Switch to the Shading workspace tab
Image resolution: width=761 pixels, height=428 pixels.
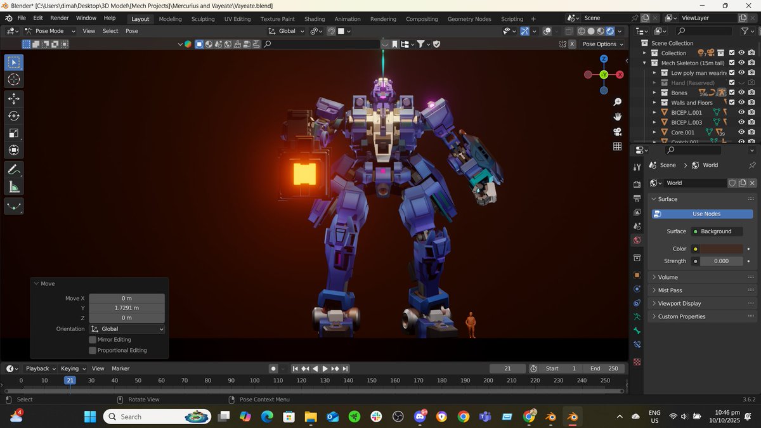pyautogui.click(x=315, y=19)
